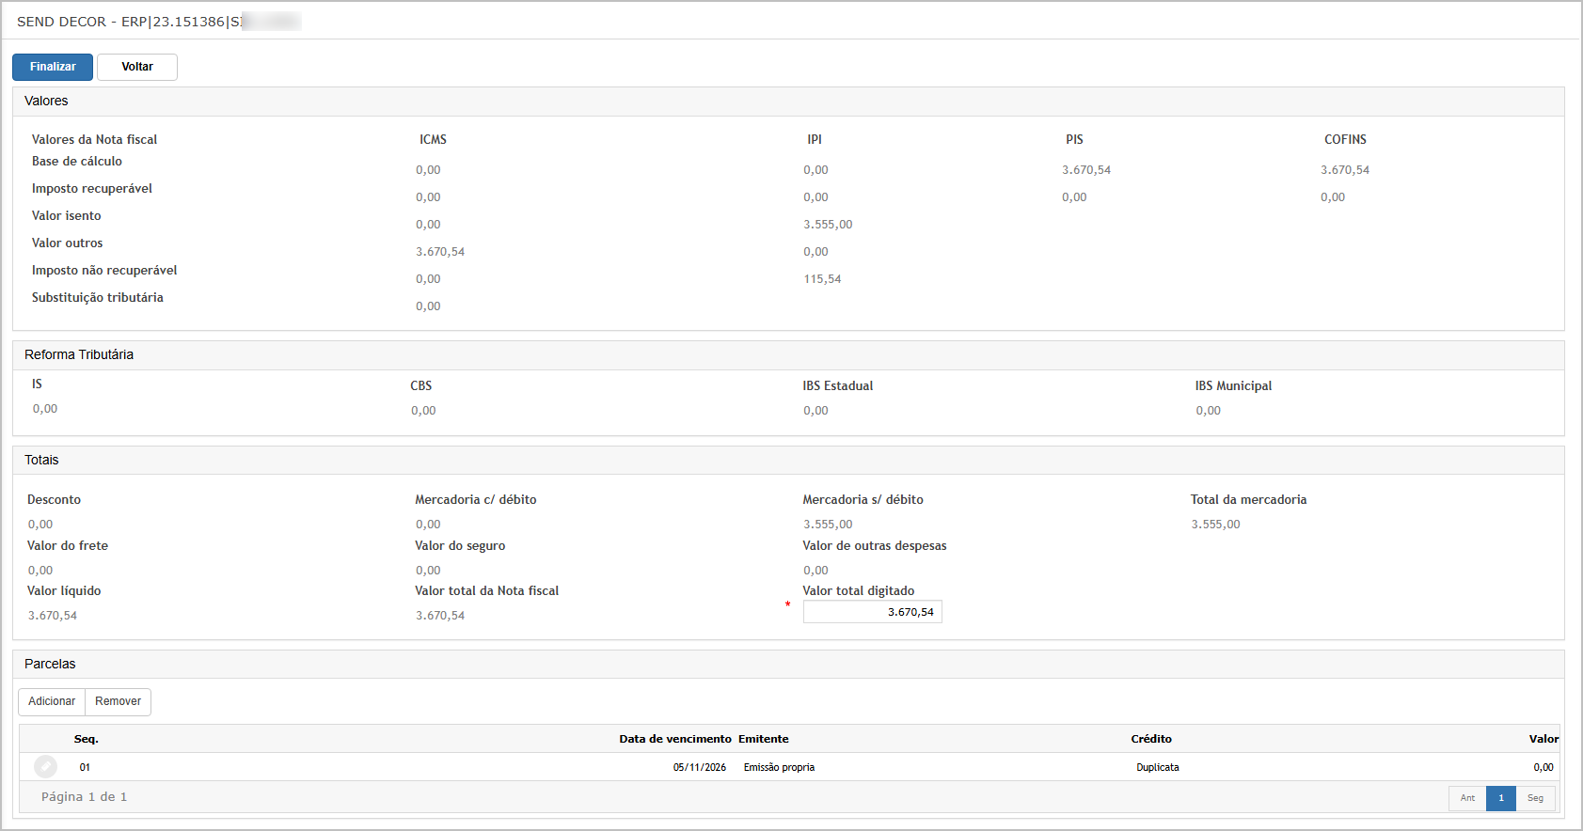1583x831 pixels.
Task: Select the Emissão propria cell
Action: 780,768
